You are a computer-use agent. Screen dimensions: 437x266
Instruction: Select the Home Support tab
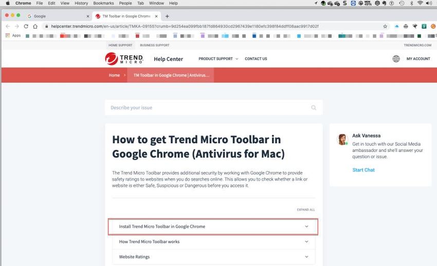[x=120, y=45]
